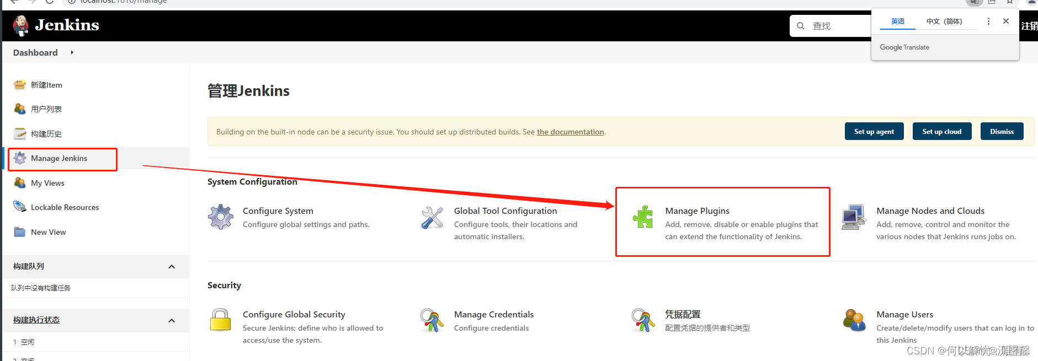Open the 用户列表 sidebar link
The image size is (1038, 361).
click(46, 109)
